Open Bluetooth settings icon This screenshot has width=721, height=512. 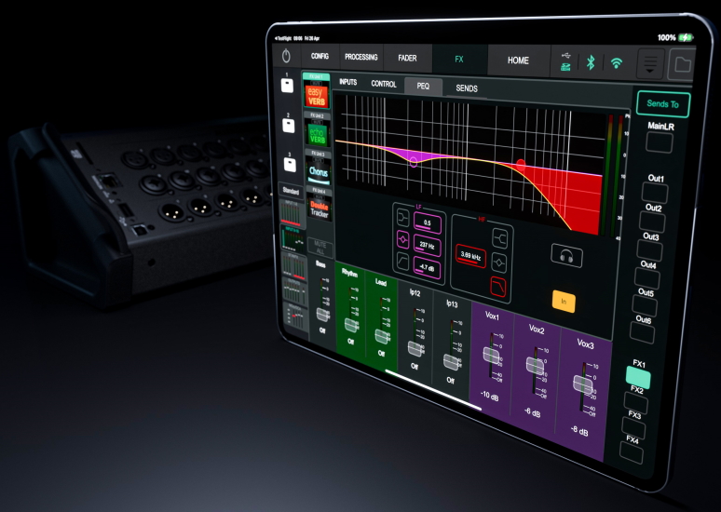point(590,62)
